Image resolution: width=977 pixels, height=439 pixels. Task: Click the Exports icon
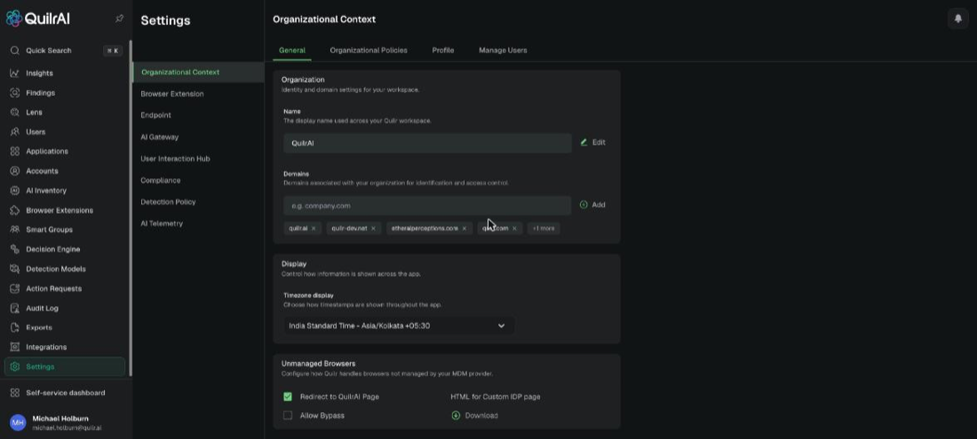coord(15,327)
